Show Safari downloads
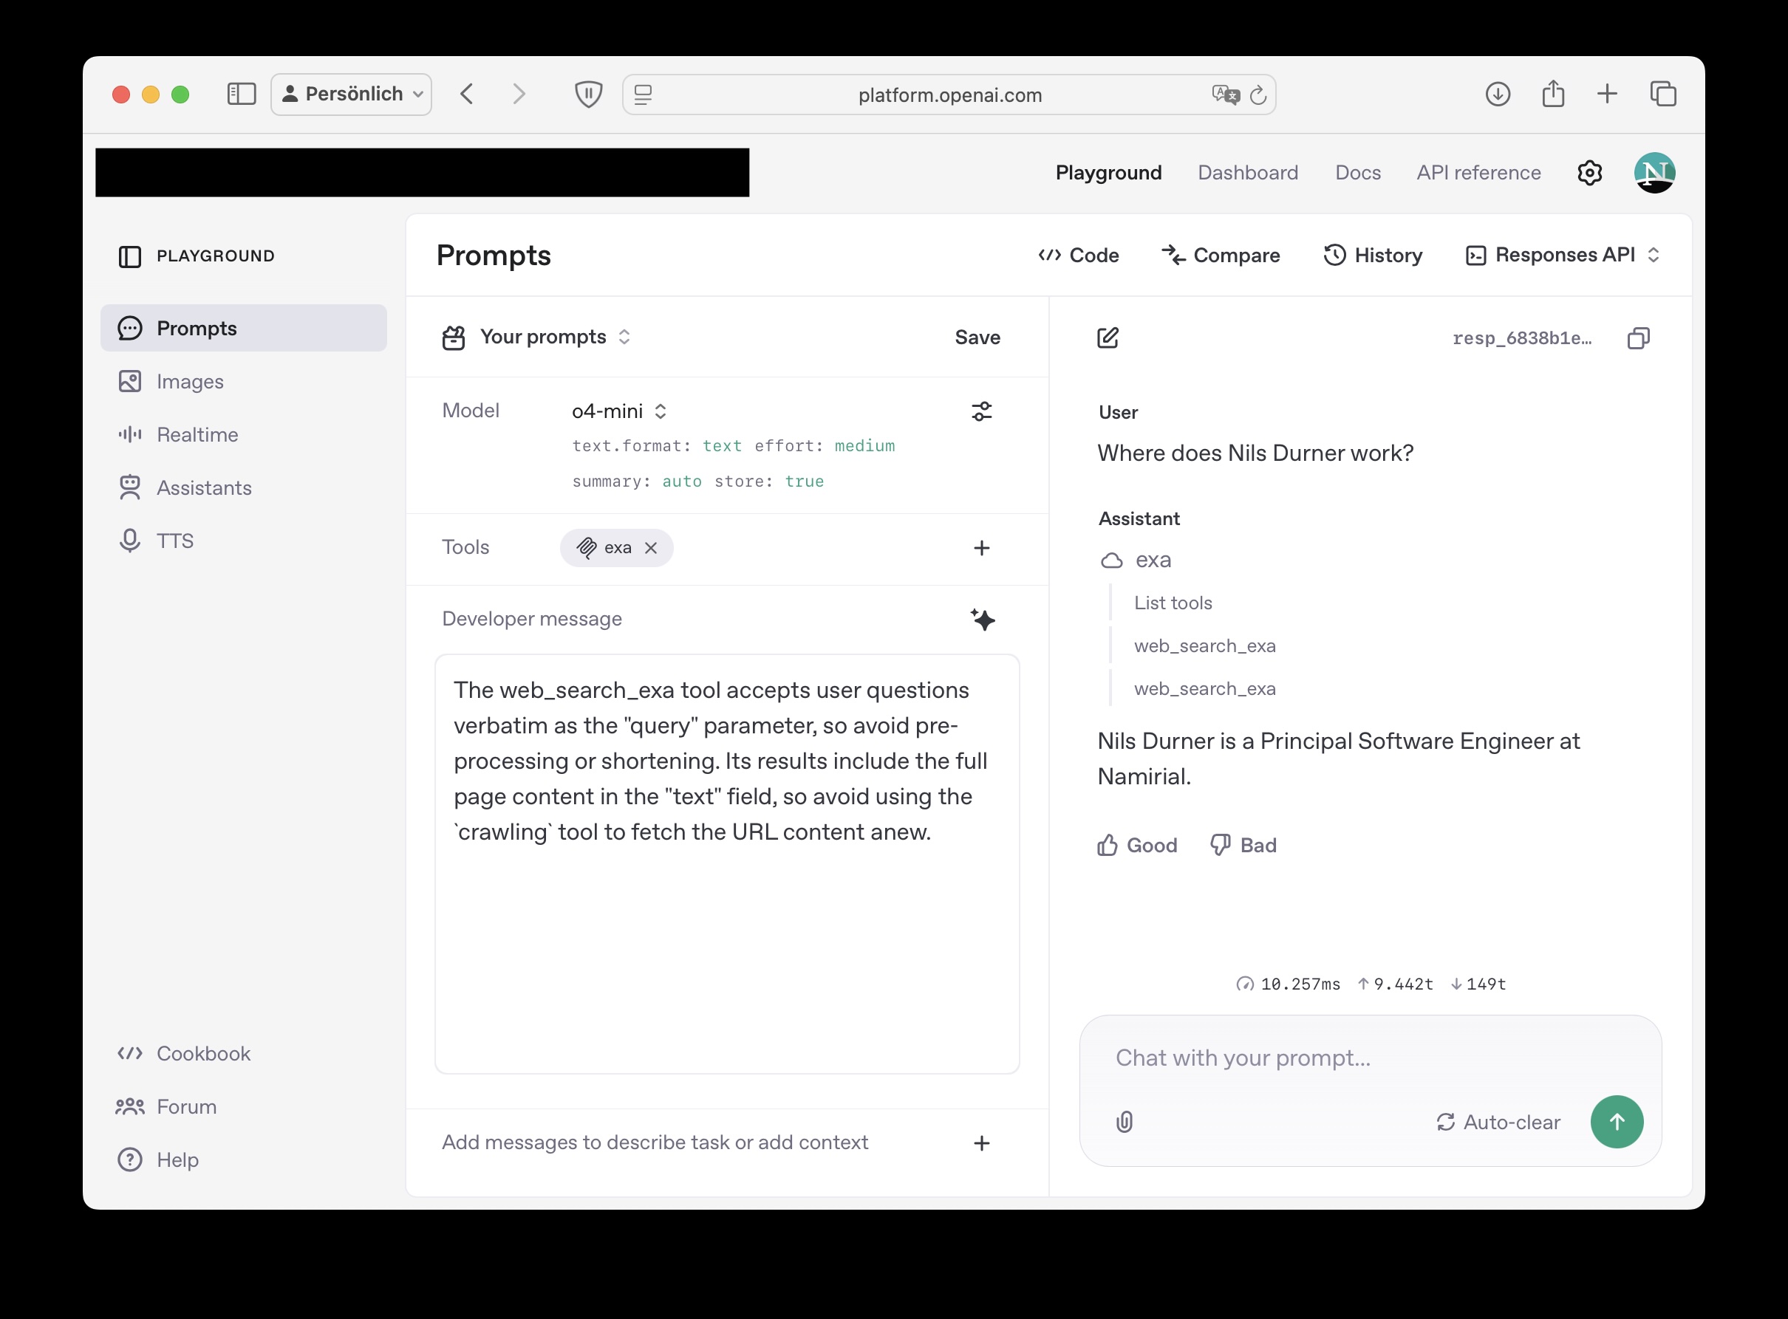Screen dimensions: 1788x1319 [x=1498, y=95]
